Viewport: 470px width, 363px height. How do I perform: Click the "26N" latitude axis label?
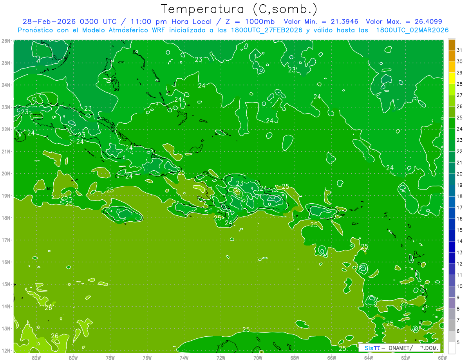click(x=6, y=41)
